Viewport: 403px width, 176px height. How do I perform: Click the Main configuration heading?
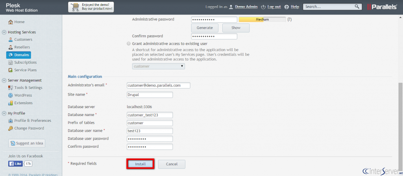(x=85, y=76)
